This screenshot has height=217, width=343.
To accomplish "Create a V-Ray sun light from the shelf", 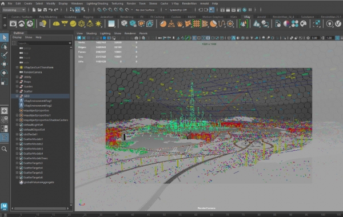I will [98, 24].
